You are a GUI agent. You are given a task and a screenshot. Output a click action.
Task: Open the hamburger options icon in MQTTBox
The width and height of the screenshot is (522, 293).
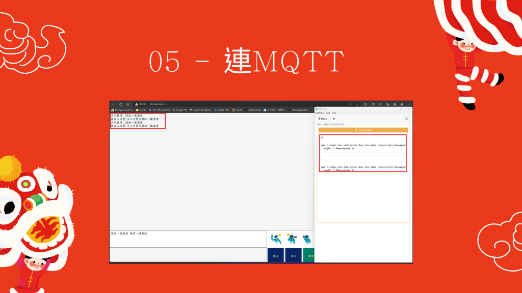click(x=406, y=119)
